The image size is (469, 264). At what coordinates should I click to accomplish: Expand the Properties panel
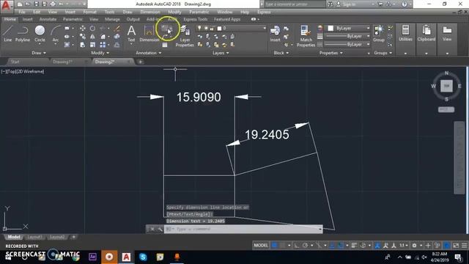(330, 53)
